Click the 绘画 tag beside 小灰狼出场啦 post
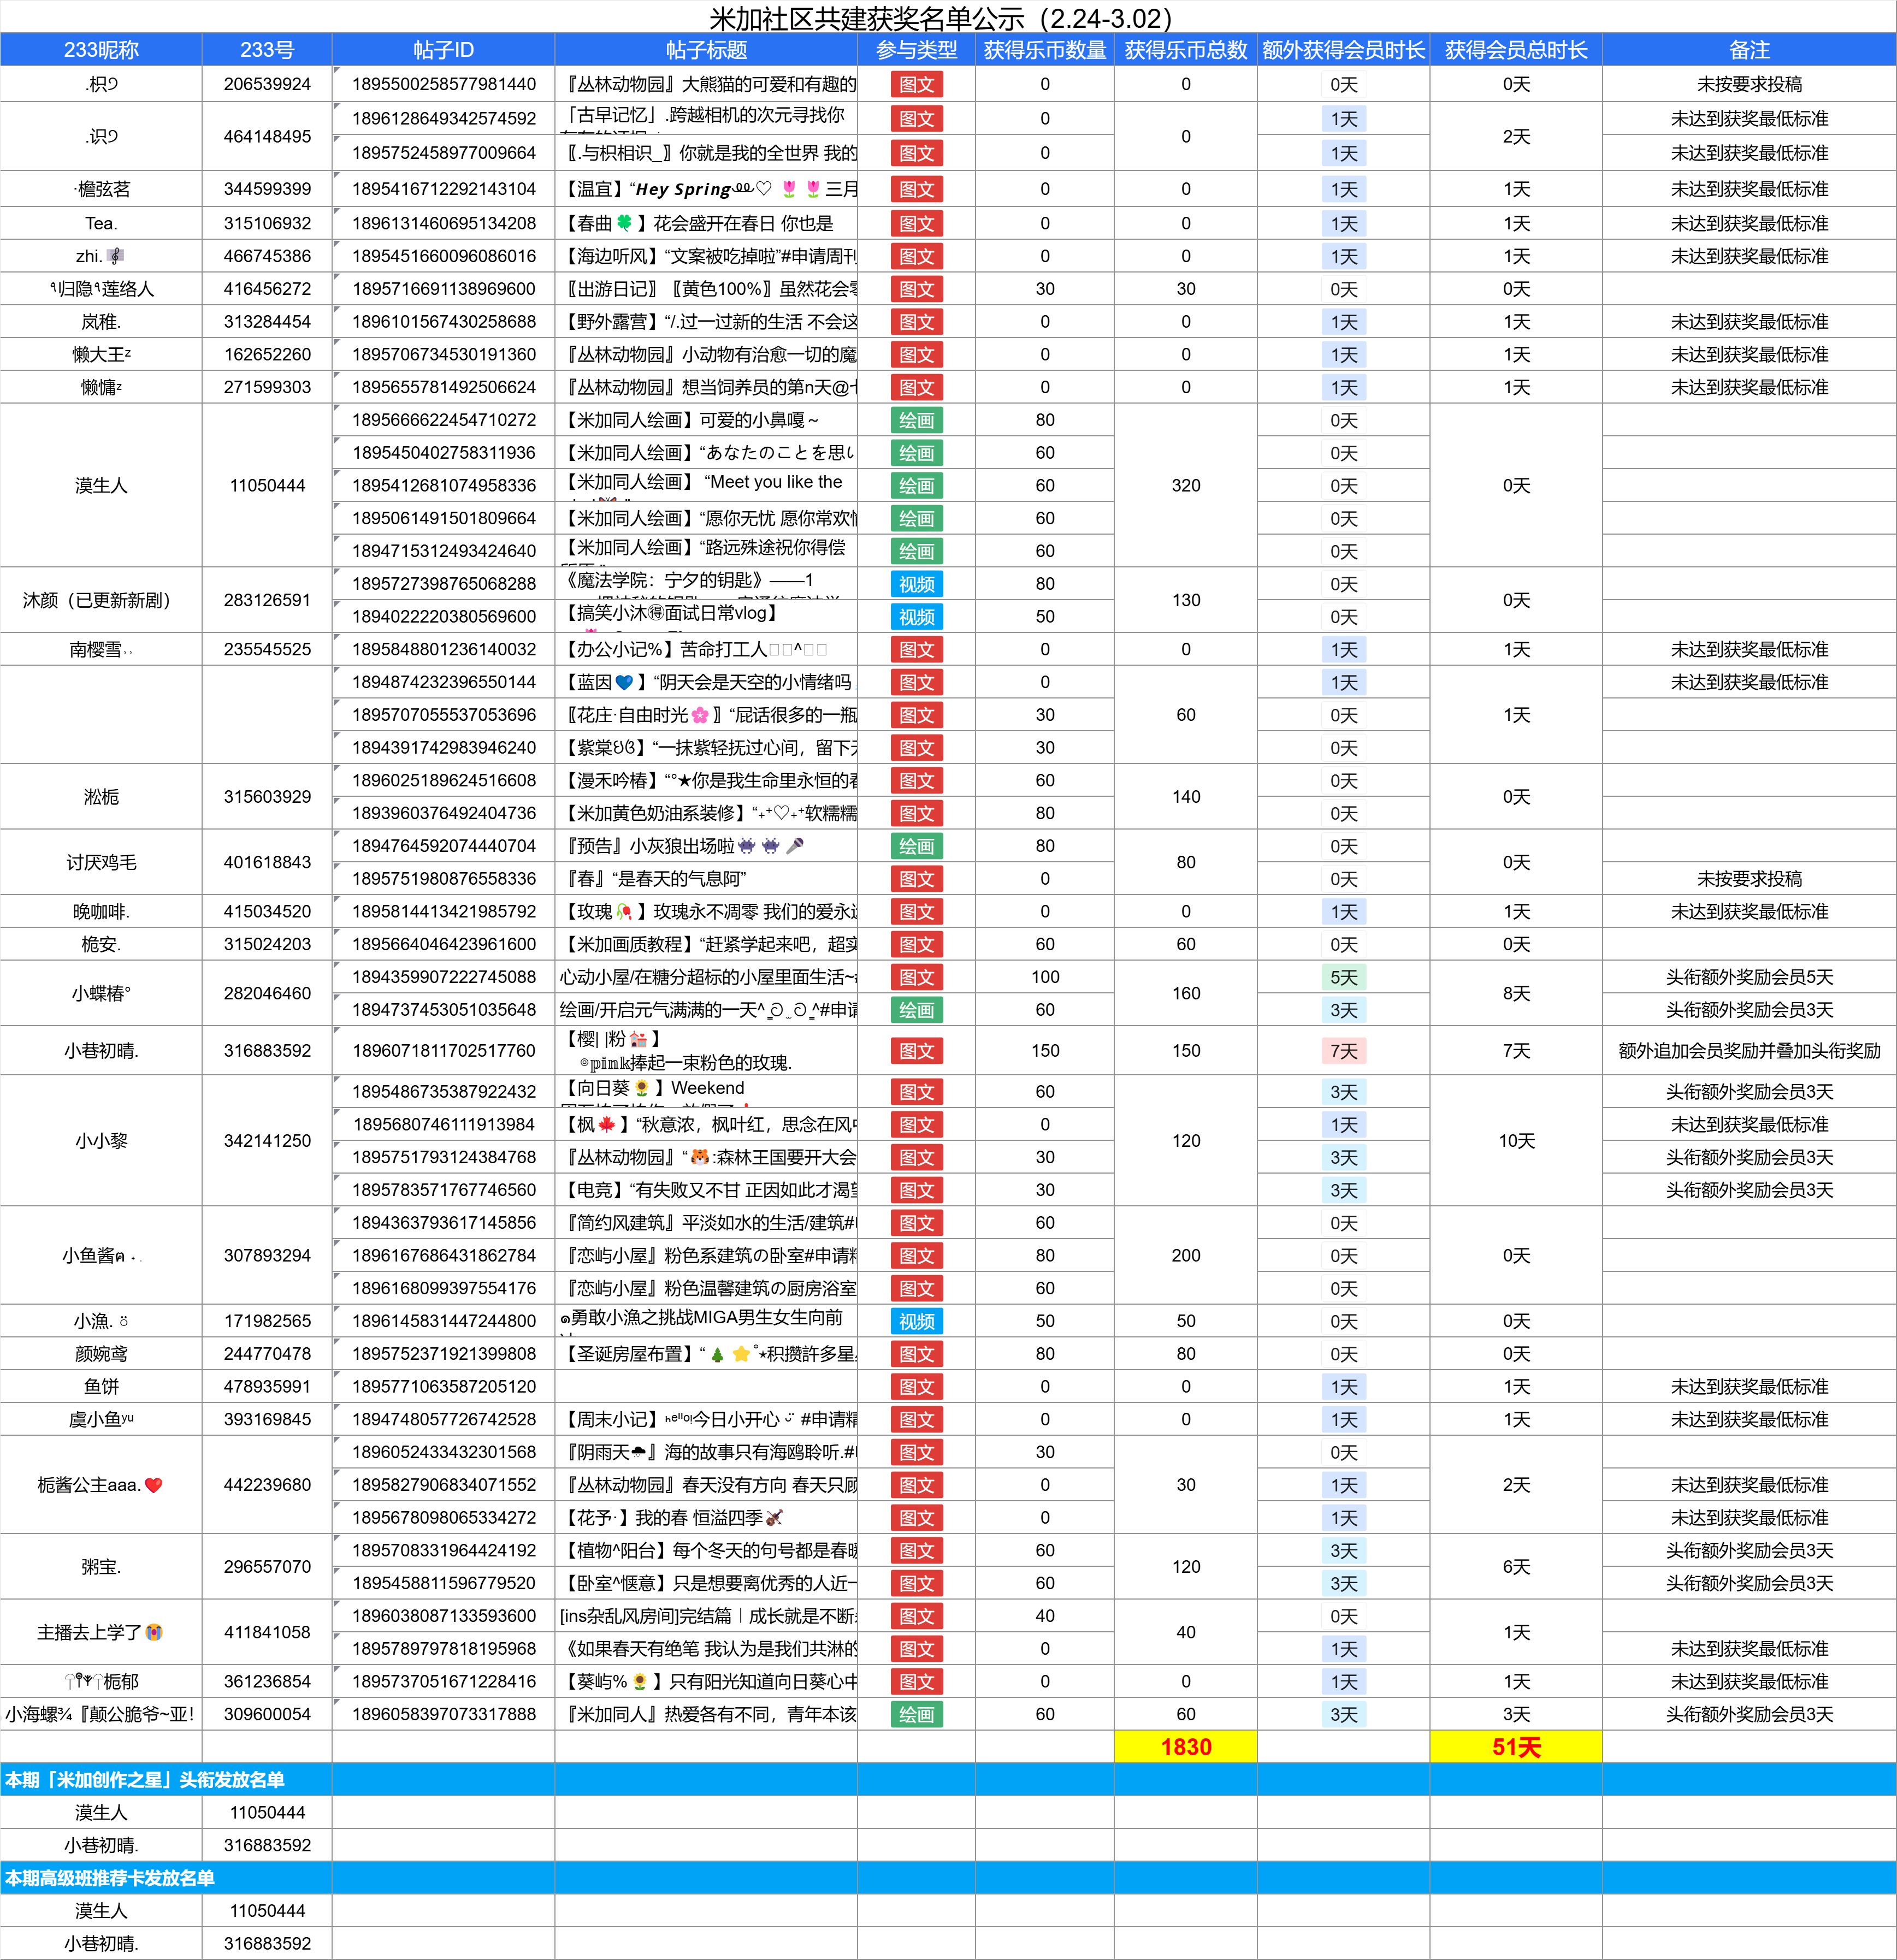 point(916,846)
